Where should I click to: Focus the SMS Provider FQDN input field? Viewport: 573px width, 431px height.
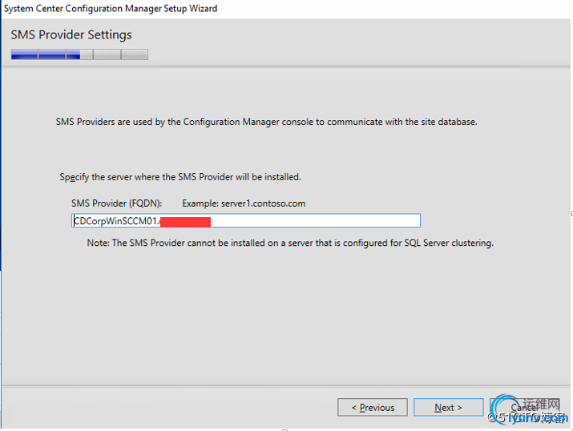pos(246,220)
